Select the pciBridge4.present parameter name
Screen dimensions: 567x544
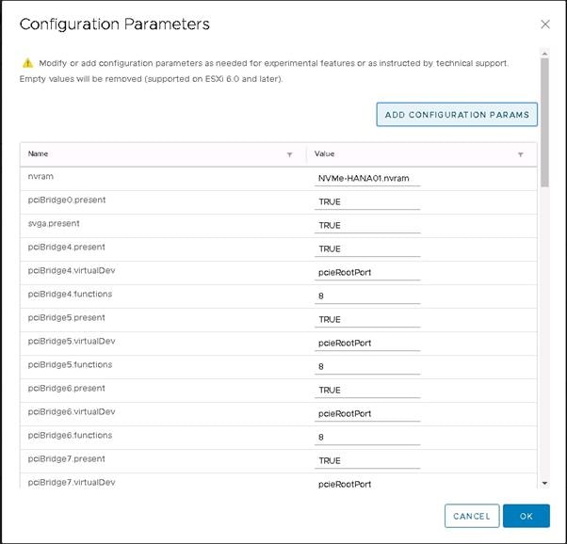point(67,247)
